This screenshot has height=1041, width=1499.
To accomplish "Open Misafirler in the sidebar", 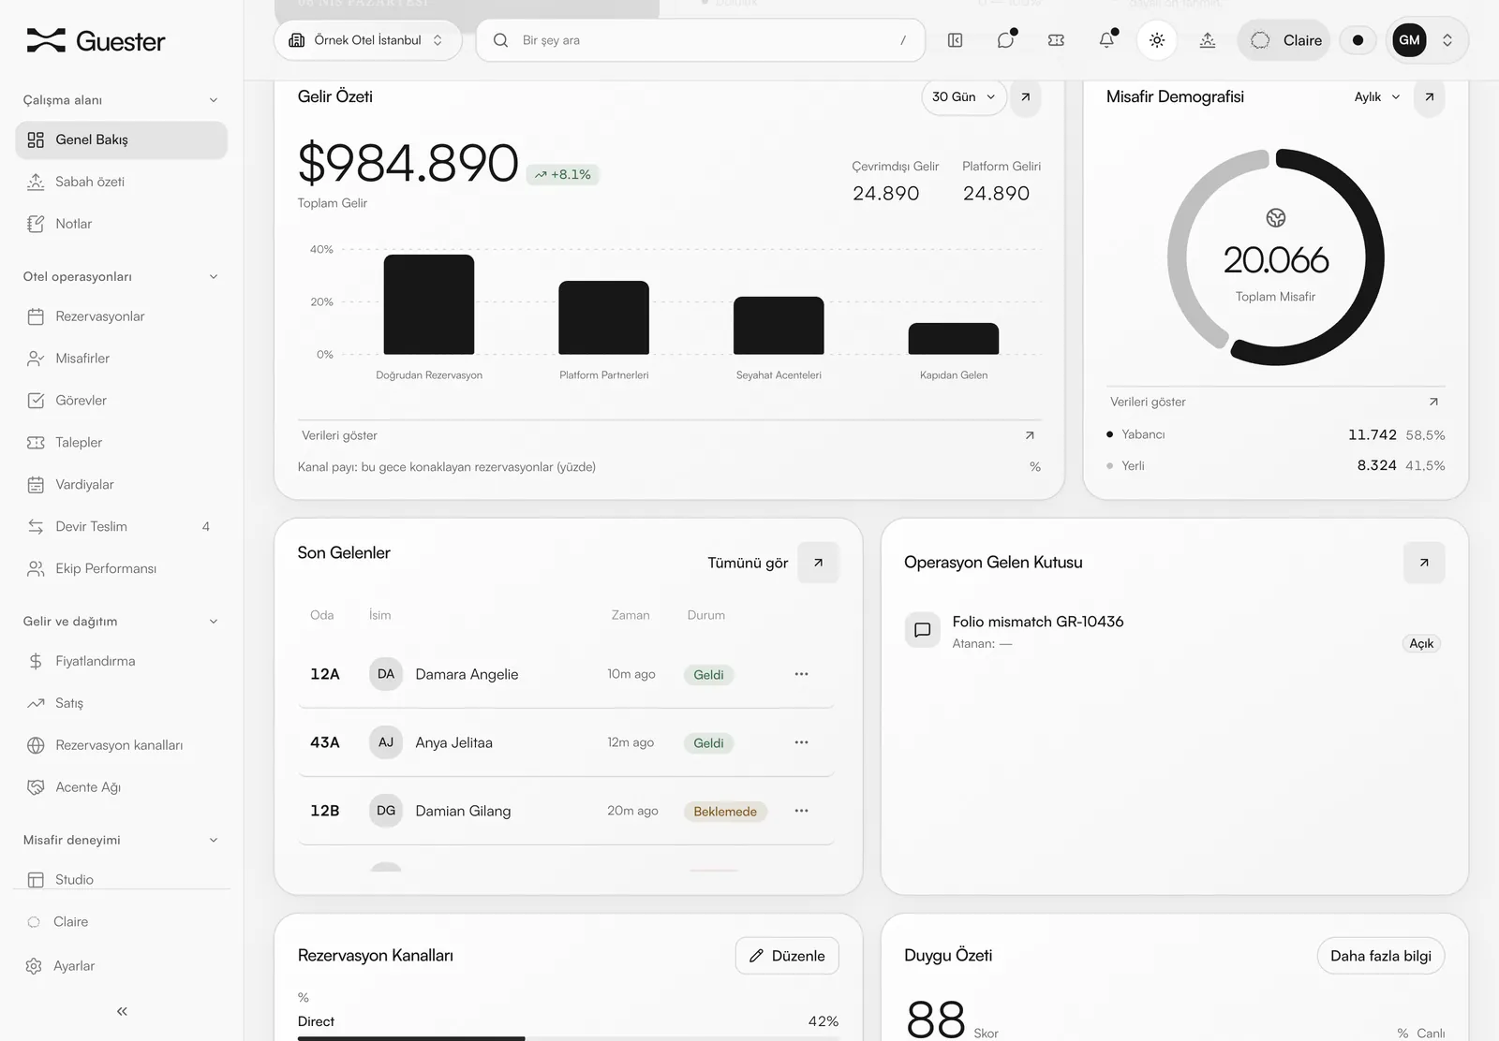I will pyautogui.click(x=121, y=359).
